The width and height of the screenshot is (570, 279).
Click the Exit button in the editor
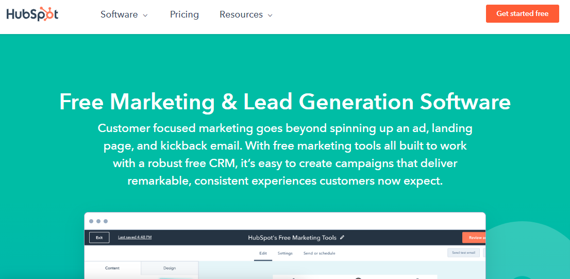pos(99,238)
